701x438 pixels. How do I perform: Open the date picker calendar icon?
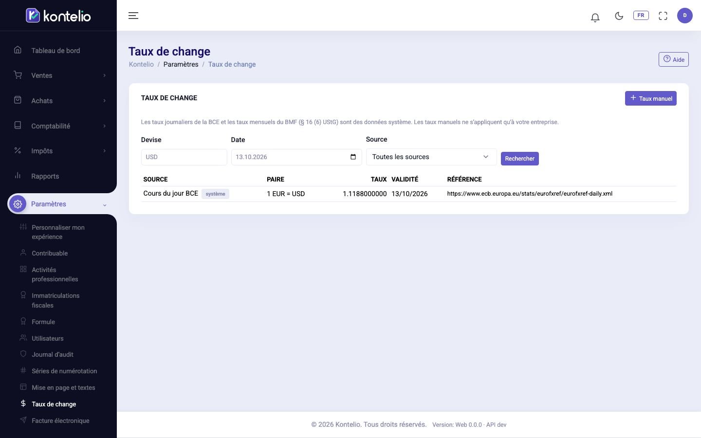point(353,157)
